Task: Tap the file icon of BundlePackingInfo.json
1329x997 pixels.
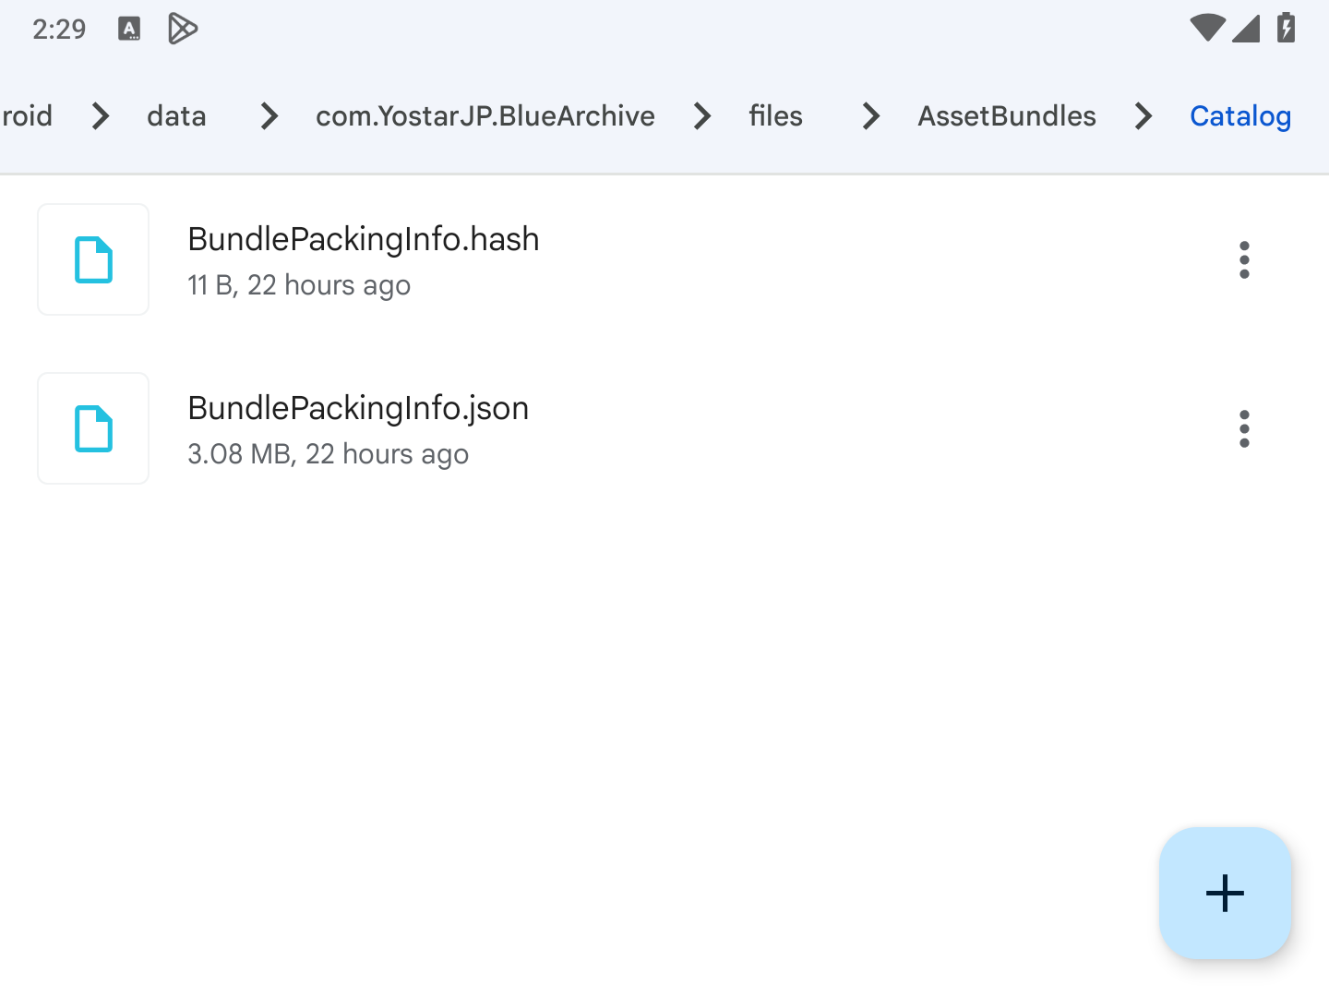Action: tap(93, 428)
